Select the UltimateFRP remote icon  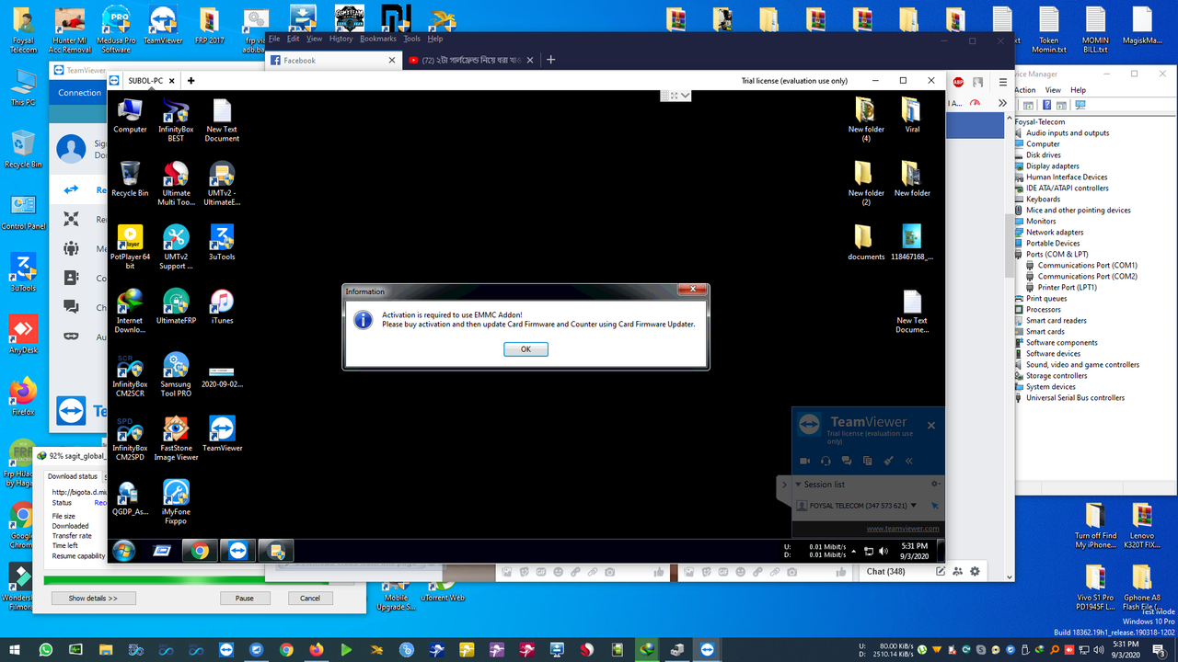point(176,306)
